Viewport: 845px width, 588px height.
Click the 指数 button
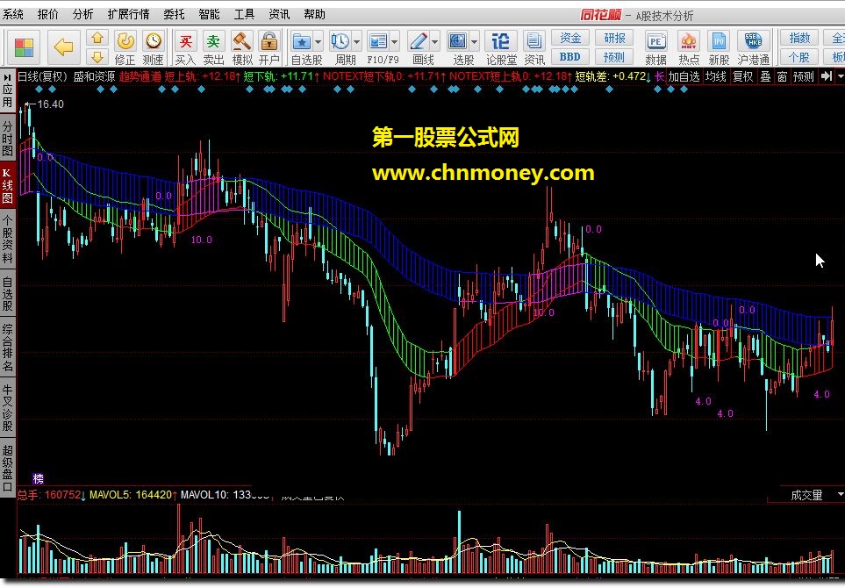[799, 38]
